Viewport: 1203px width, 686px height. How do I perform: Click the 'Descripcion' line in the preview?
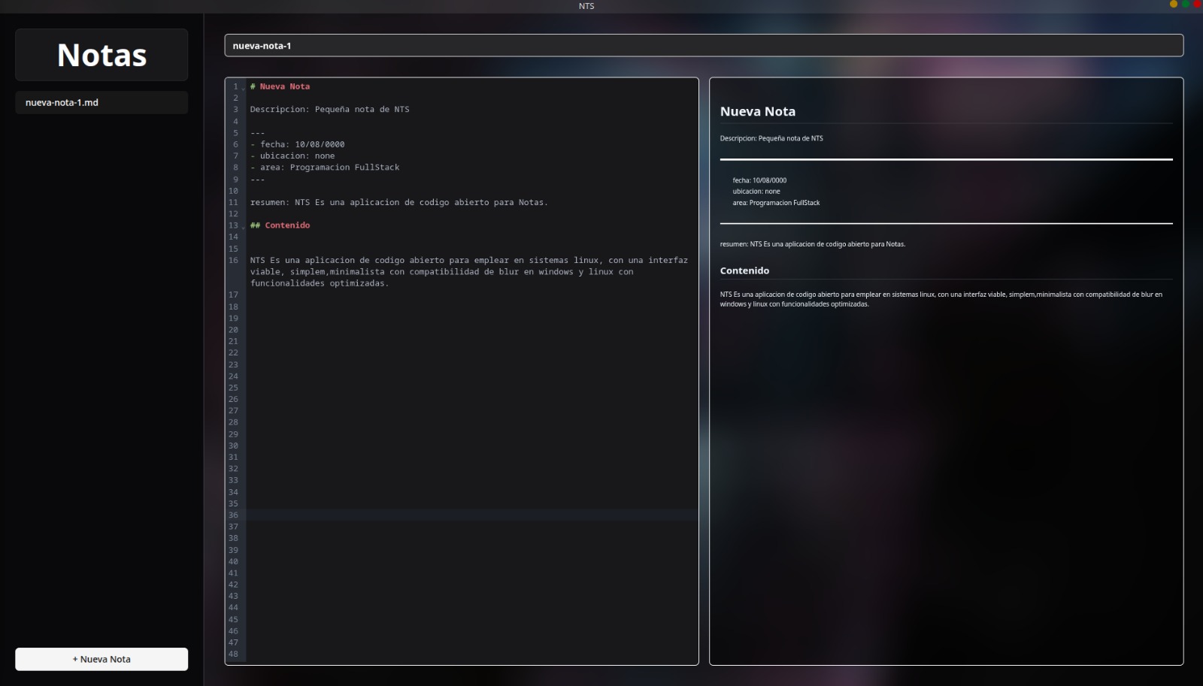coord(771,138)
